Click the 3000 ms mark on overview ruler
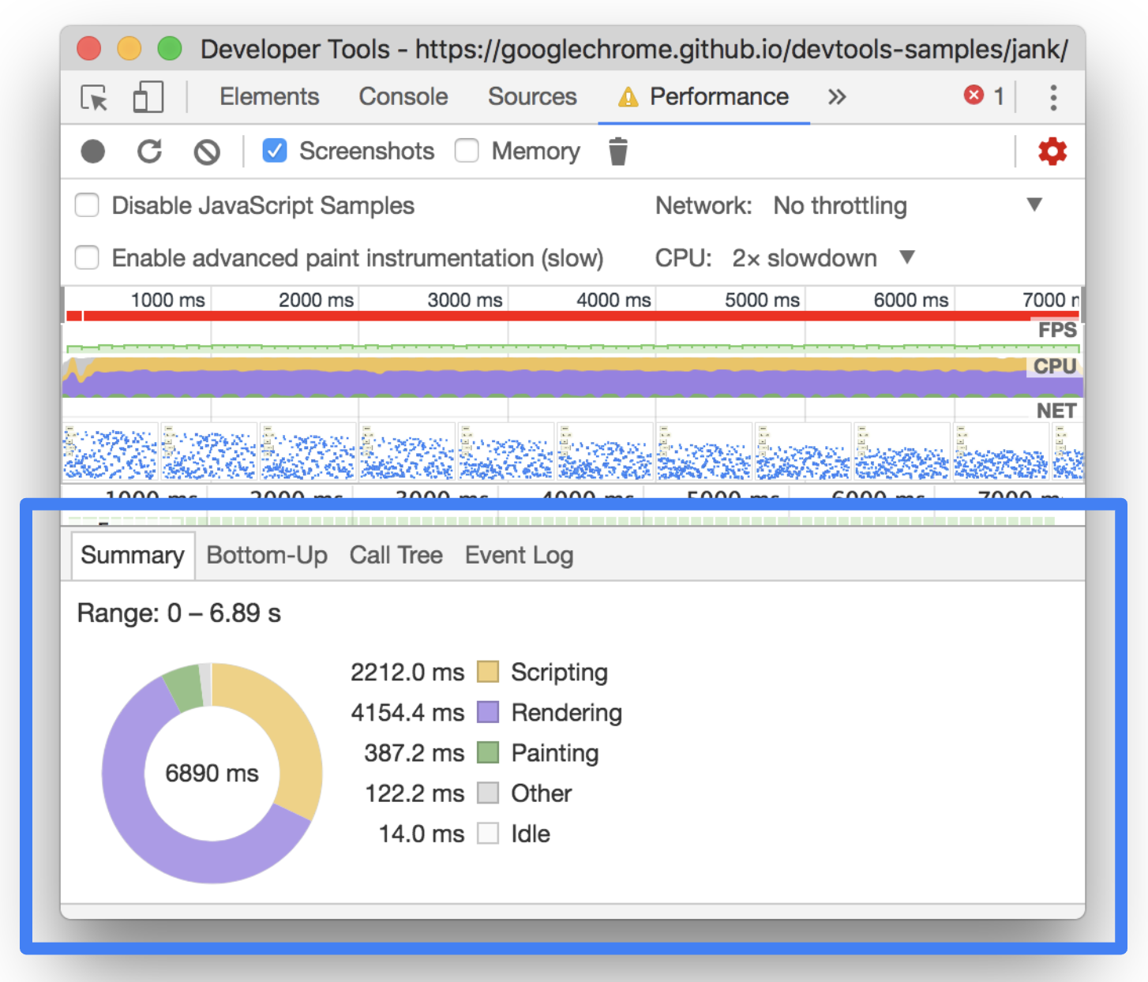The height and width of the screenshot is (982, 1148). click(x=464, y=300)
